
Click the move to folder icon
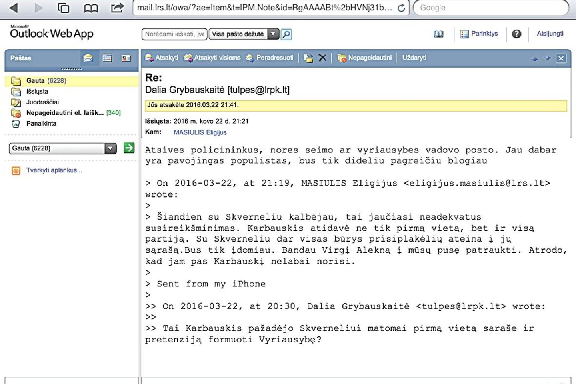coord(308,58)
